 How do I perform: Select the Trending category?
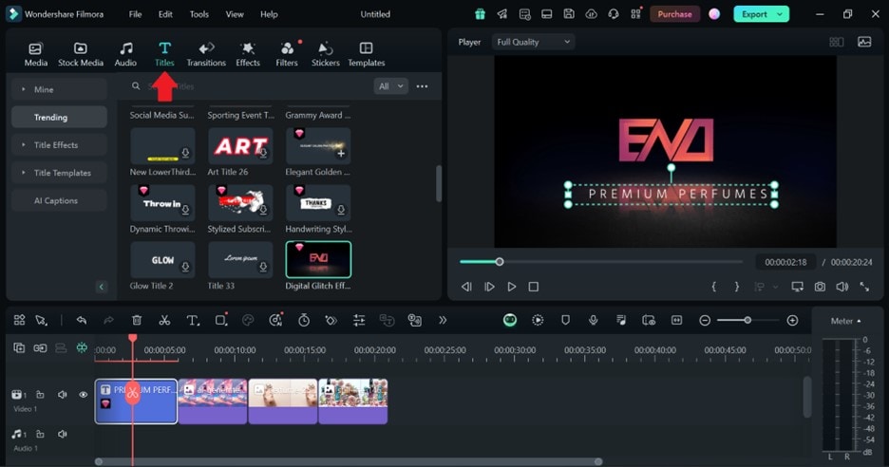59,118
